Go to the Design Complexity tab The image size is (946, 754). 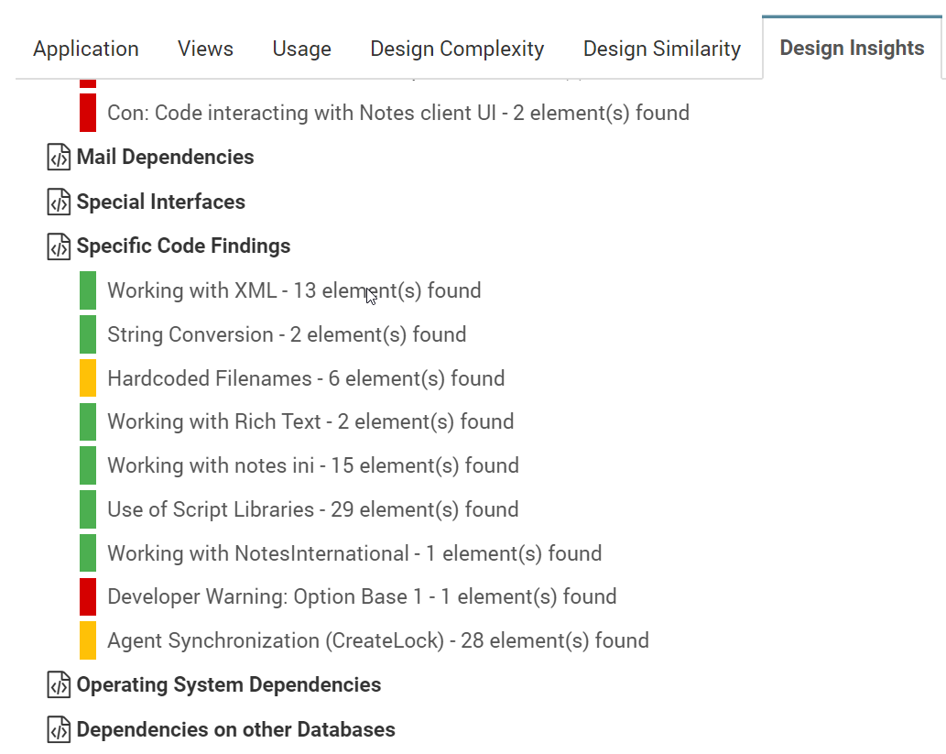click(x=457, y=49)
